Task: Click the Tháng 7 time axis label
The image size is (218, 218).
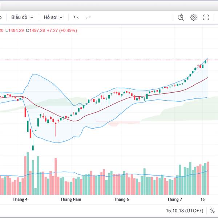Action: coord(175,199)
